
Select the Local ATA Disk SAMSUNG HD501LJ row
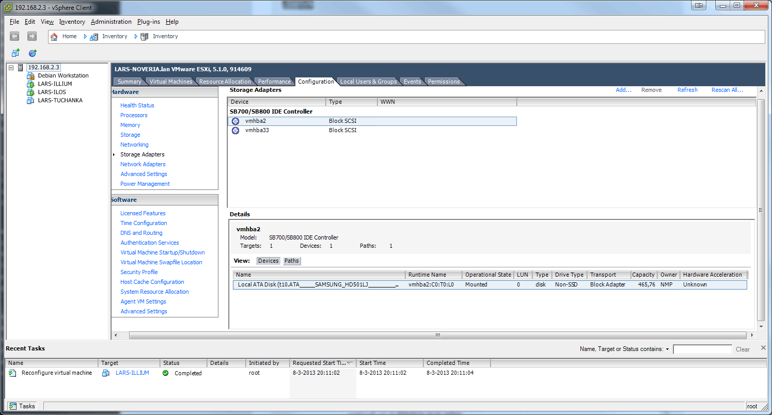(490, 284)
